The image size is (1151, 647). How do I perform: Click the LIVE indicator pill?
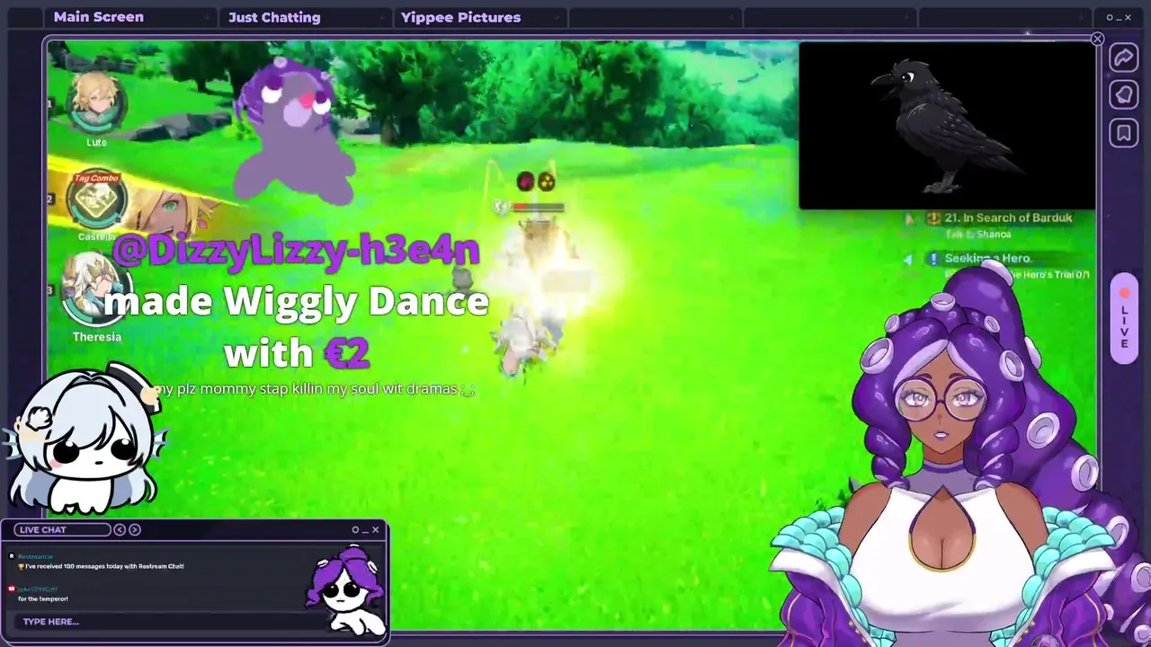coord(1124,318)
